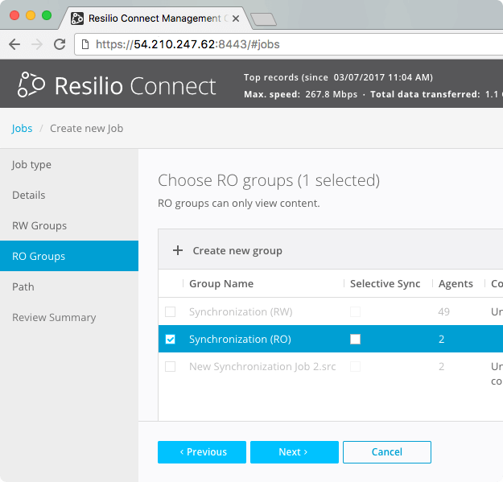
Task: Click the Create new Job breadcrumb text
Action: pyautogui.click(x=87, y=128)
